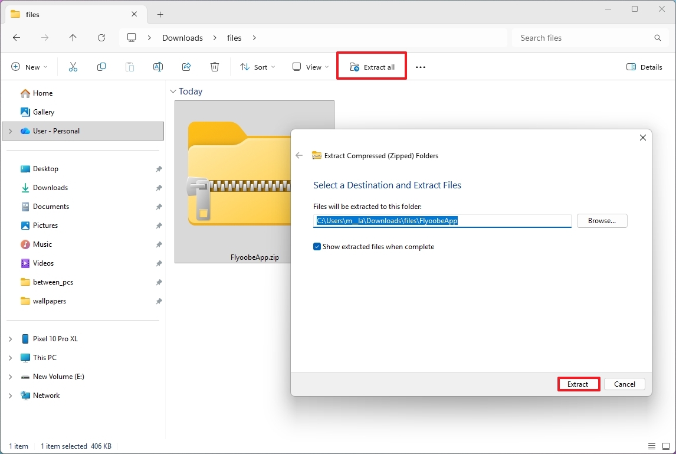Open the View dropdown
The height and width of the screenshot is (454, 676).
309,67
